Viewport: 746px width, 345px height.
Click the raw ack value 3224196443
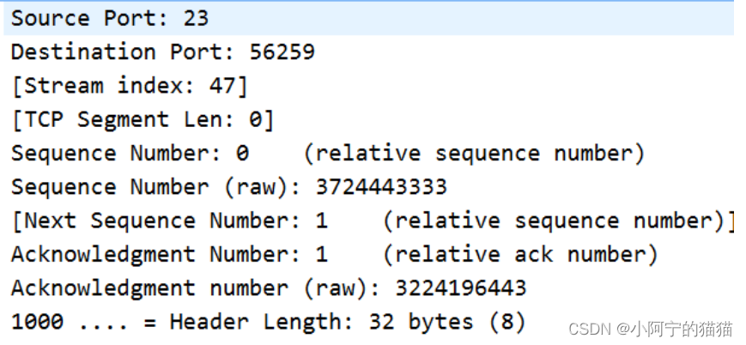(x=460, y=288)
